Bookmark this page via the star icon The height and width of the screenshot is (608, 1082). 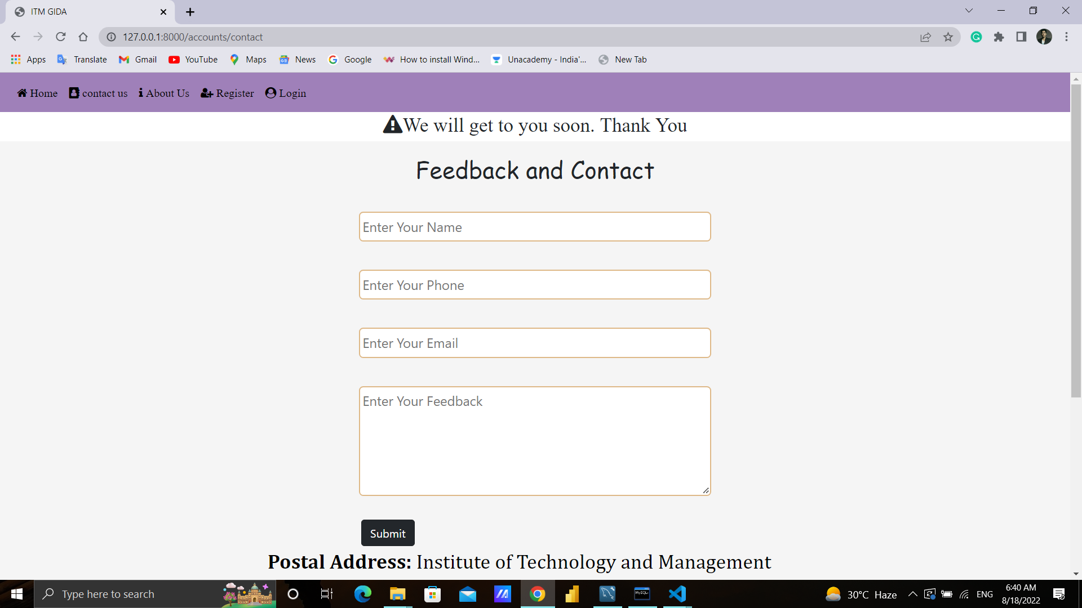point(948,37)
